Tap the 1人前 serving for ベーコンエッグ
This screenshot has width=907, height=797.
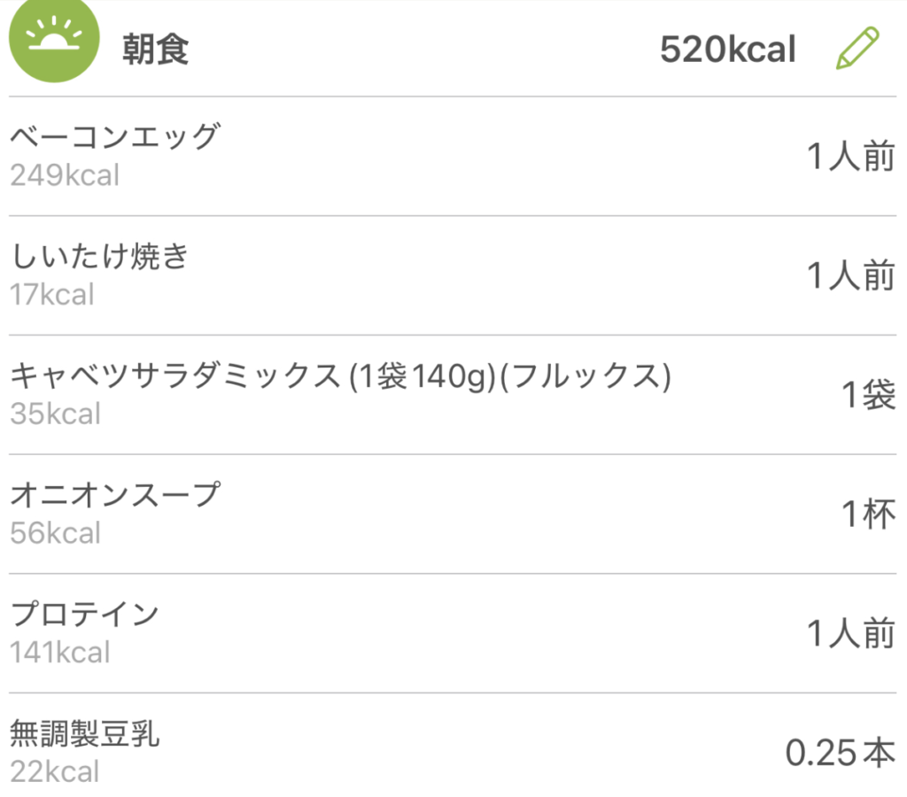pos(850,158)
